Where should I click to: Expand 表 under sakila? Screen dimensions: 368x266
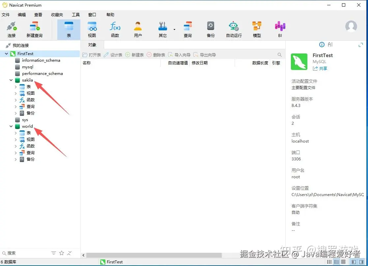click(x=16, y=87)
